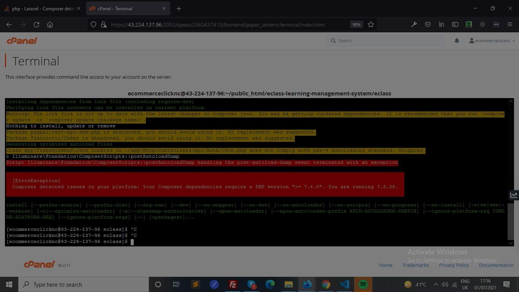The width and height of the screenshot is (519, 292).
Task: Toggle the Firefox sidebar view
Action: (455, 25)
